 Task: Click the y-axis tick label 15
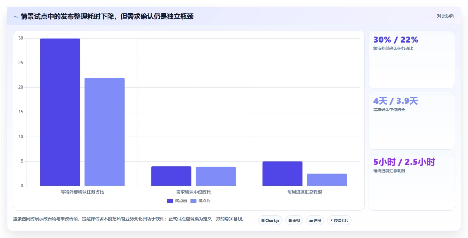tap(21, 112)
